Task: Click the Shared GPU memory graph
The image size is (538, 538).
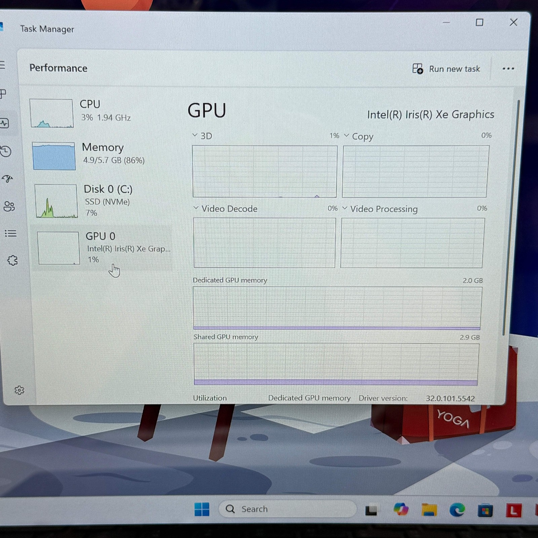Action: 336,364
